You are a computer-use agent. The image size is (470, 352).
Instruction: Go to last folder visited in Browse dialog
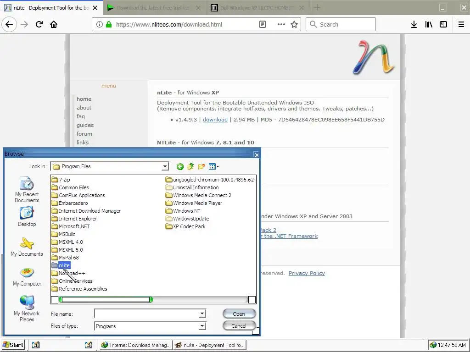[180, 167]
